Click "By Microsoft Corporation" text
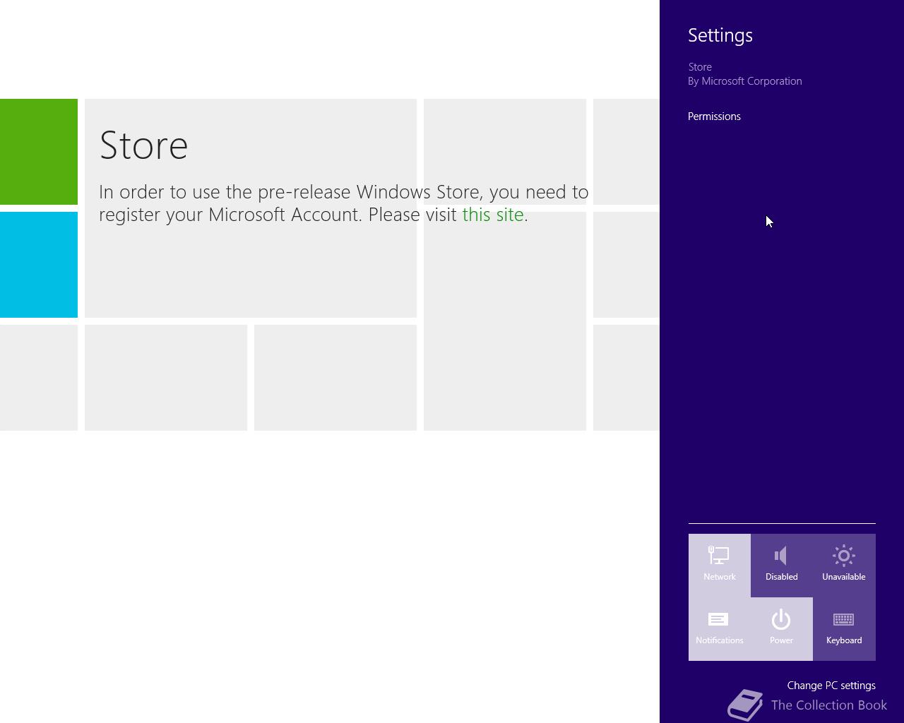 click(745, 81)
